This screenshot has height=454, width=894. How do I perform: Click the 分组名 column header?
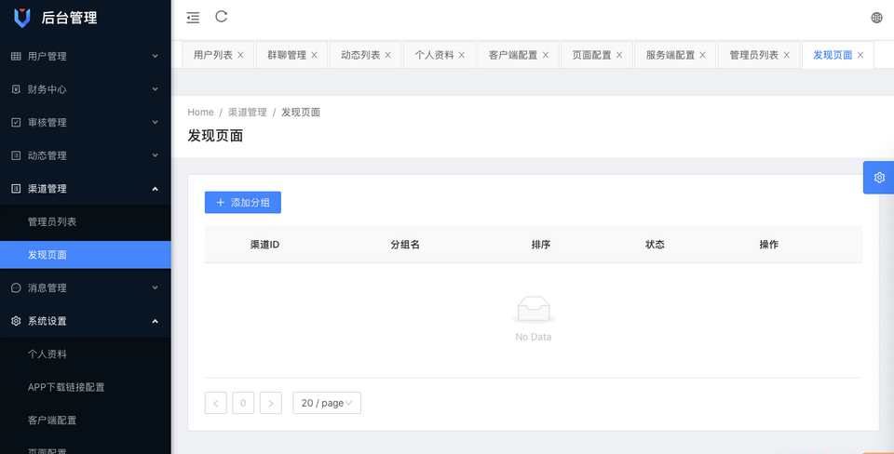pos(405,245)
